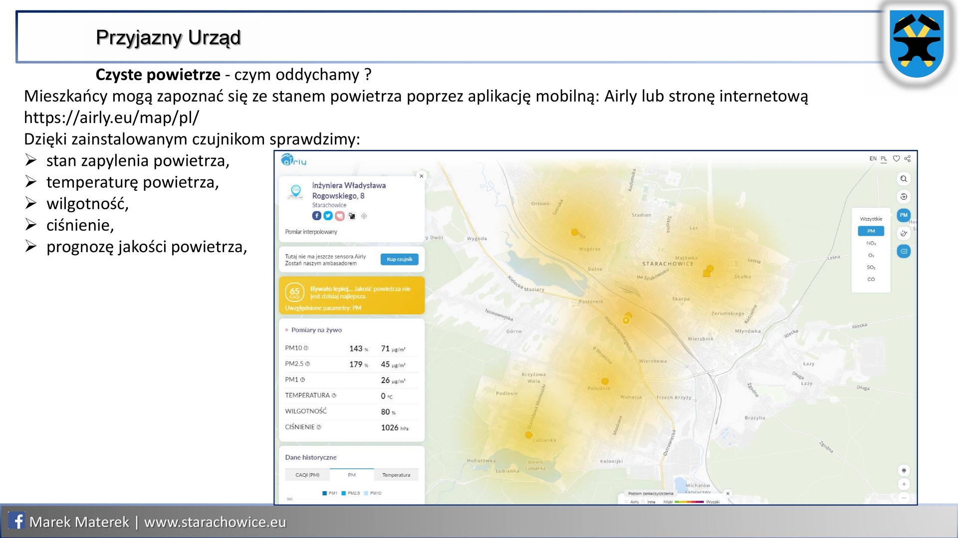
Task: Click the www.starachowice.eu footer text
Action: (x=215, y=522)
